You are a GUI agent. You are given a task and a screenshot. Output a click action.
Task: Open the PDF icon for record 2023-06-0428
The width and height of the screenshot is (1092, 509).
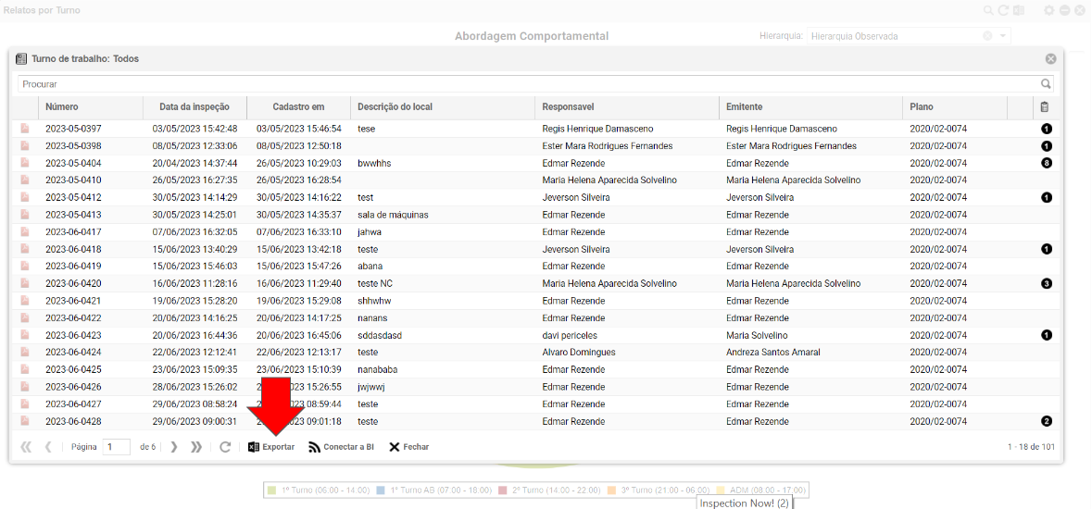[x=25, y=421]
